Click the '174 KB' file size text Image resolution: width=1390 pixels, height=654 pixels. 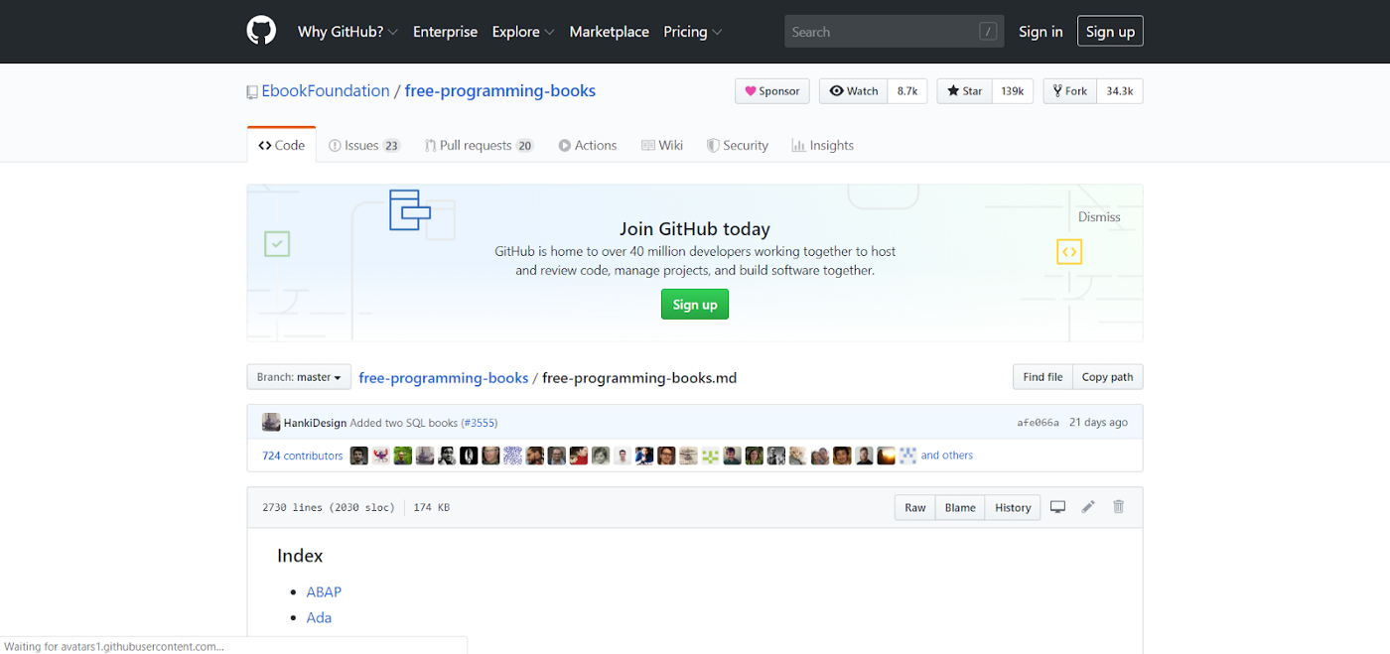[x=431, y=508]
